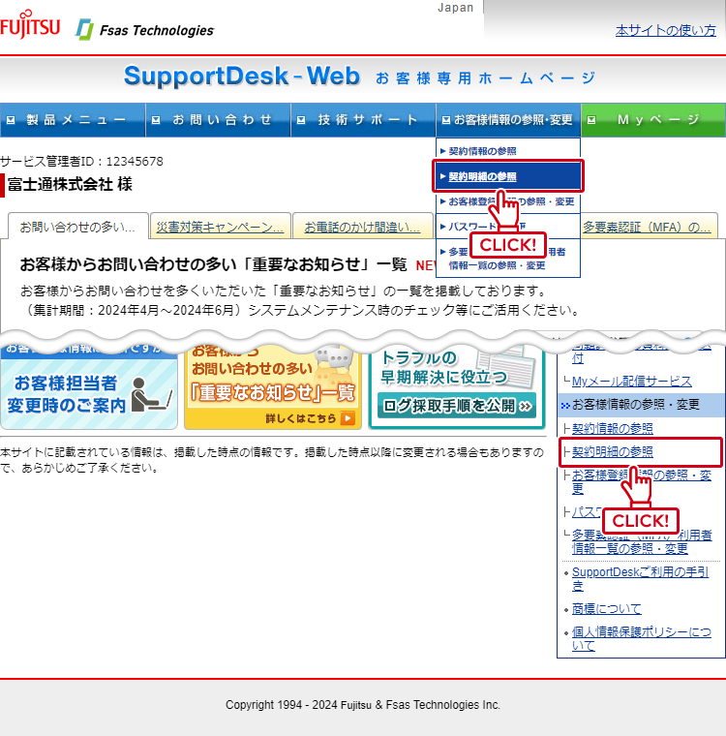The height and width of the screenshot is (736, 726).
Task: Click the サービス管理者ID text
Action: click(x=81, y=162)
